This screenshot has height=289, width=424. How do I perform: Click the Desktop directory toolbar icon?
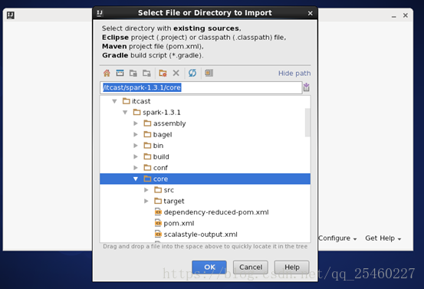(x=120, y=73)
